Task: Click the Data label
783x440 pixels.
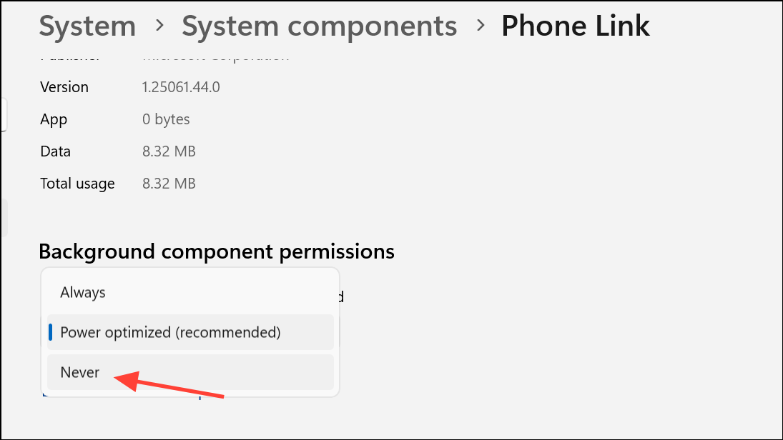Action: click(56, 151)
